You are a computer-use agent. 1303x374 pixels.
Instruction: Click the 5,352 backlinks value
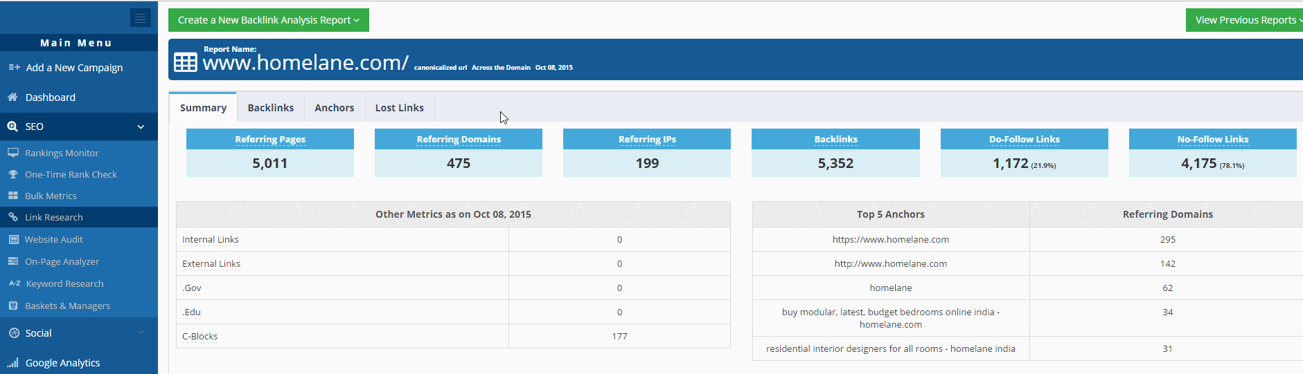click(x=835, y=163)
